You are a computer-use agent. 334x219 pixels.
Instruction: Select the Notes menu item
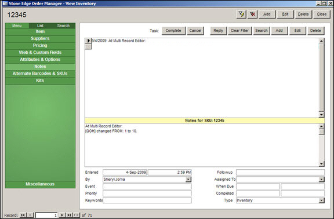(x=40, y=67)
